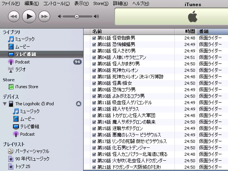Open the 表示(V) menu
Image resolution: width=228 pixels, height=171 pixels.
81,3
